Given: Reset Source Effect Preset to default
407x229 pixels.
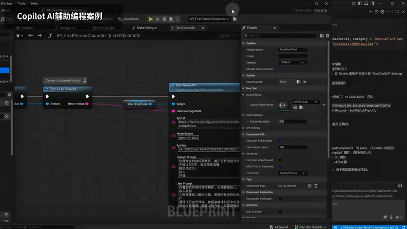Looking at the screenshot, I should point(324,105).
